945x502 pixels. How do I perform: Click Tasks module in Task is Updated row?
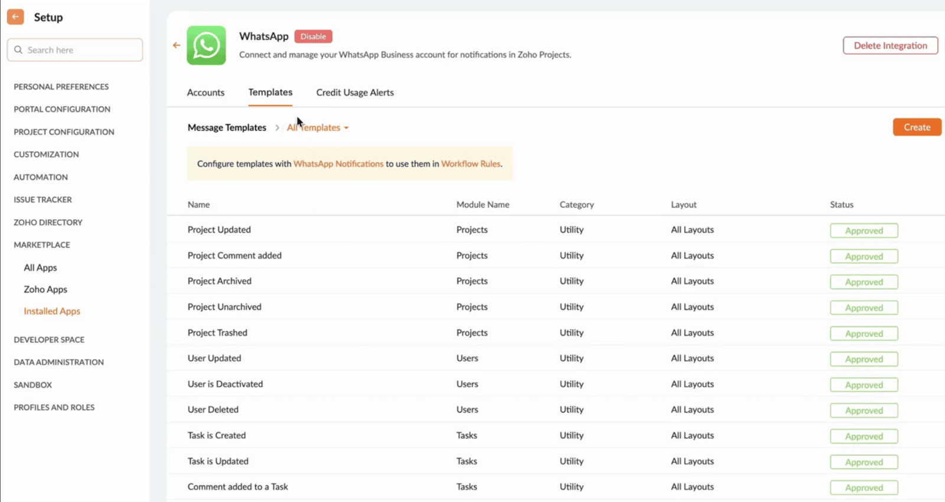[467, 461]
